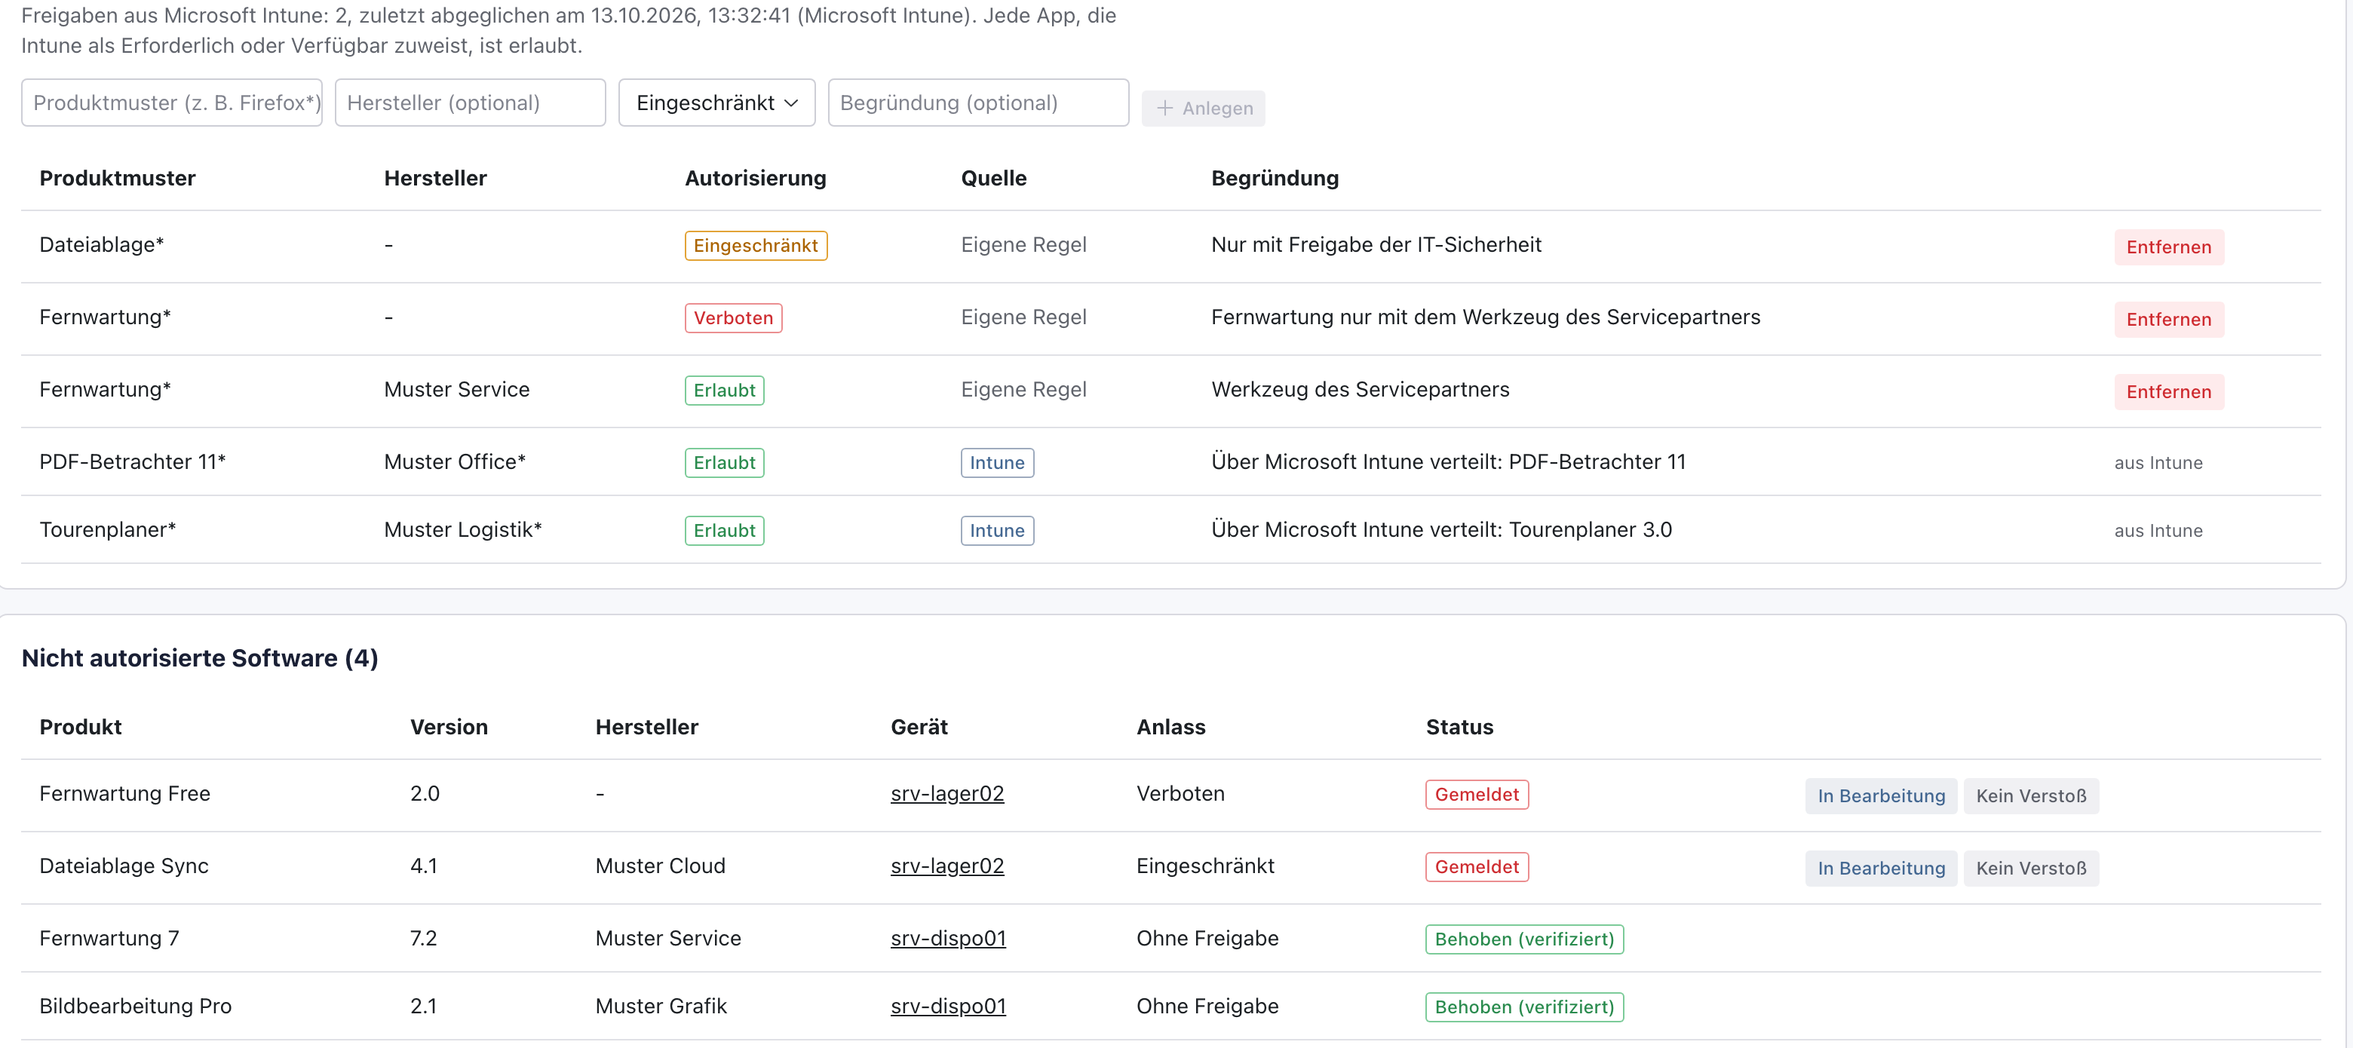This screenshot has height=1048, width=2353.
Task: Open the Eingeschränkt authorization dropdown
Action: pyautogui.click(x=716, y=103)
